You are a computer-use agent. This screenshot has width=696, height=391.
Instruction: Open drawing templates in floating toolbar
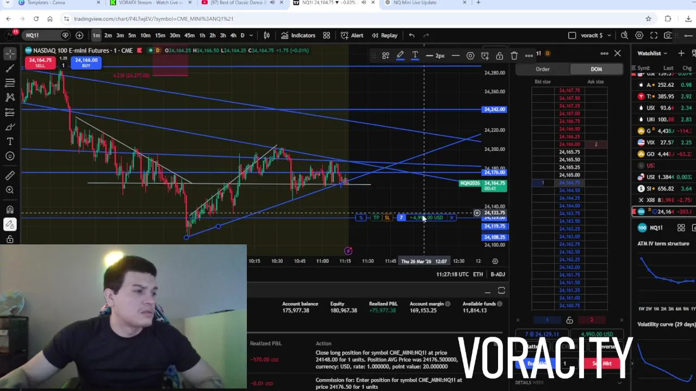386,55
